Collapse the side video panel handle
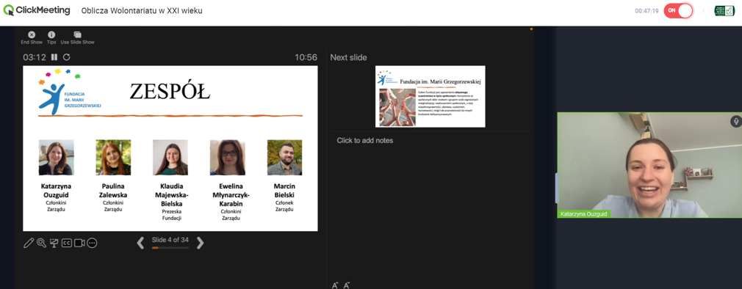Image resolution: width=742 pixels, height=289 pixels. 557,188
